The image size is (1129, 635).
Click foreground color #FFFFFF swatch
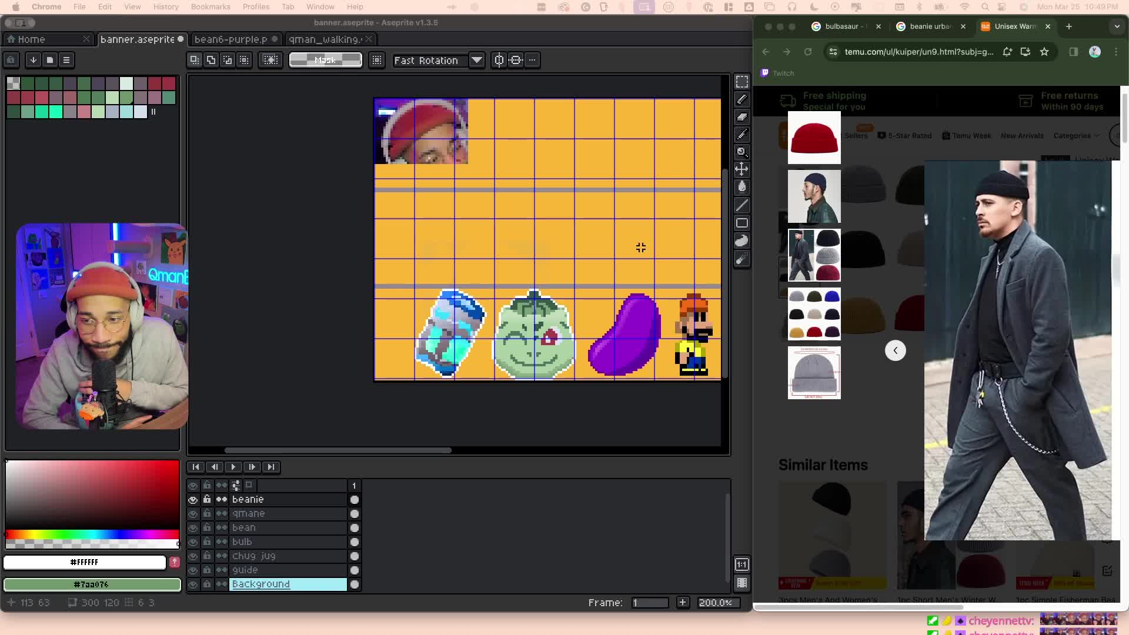pyautogui.click(x=85, y=563)
